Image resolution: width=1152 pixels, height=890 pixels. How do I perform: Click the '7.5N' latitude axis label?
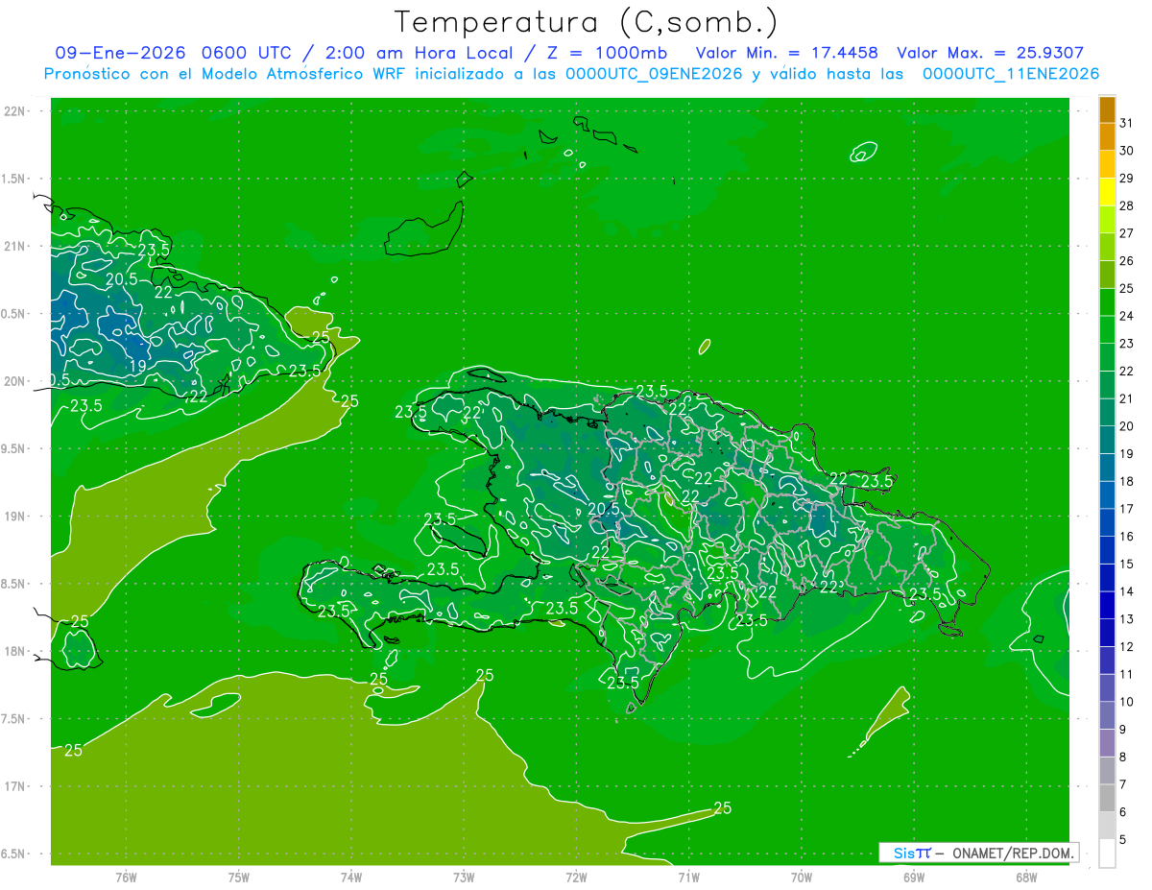coord(13,719)
